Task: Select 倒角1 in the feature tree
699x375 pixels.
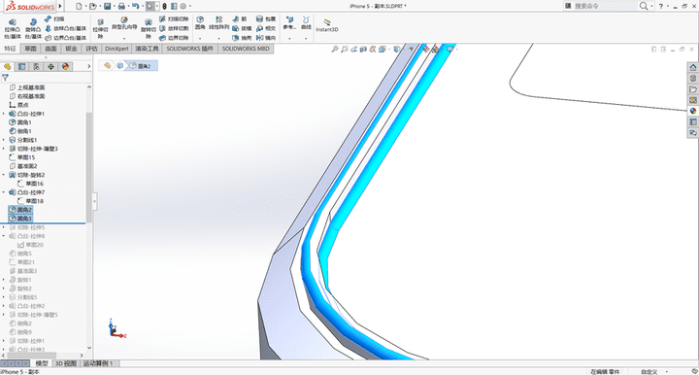Action: tap(20, 131)
